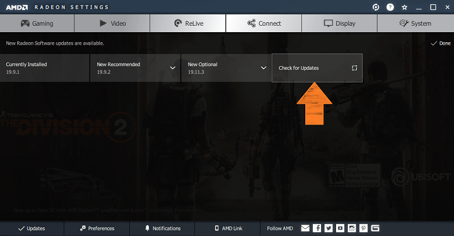Open AMD's Instagram icon
This screenshot has width=454, height=236.
[352, 228]
